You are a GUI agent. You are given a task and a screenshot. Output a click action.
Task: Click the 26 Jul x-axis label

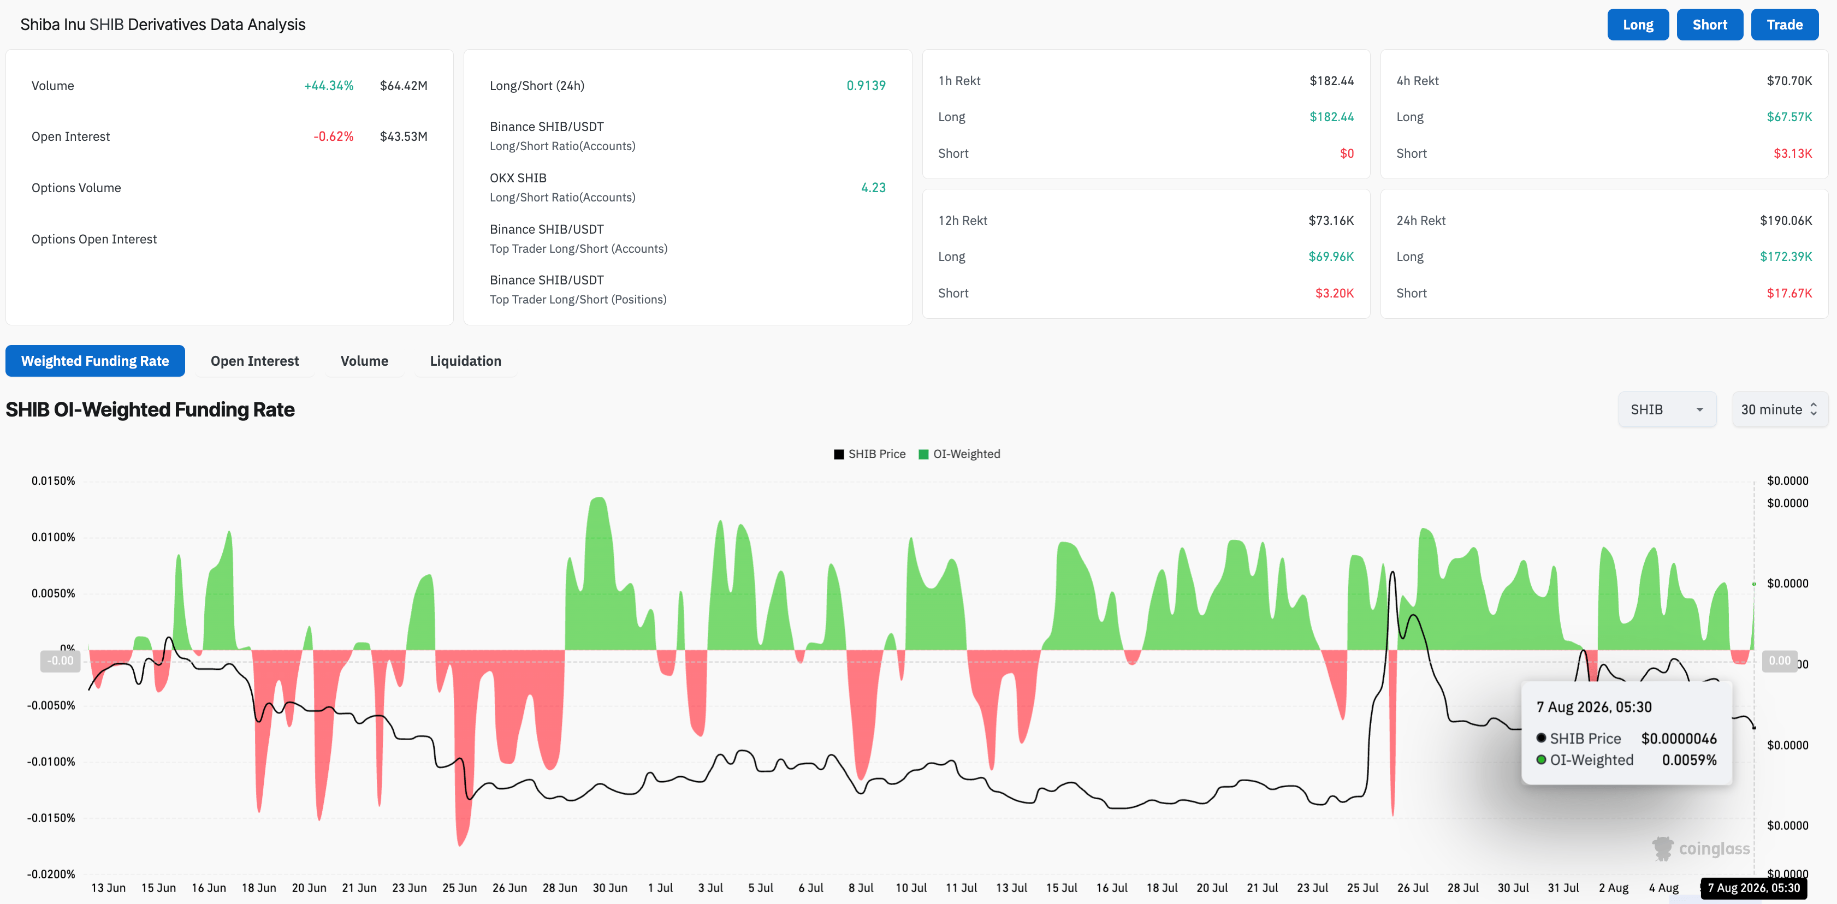[x=1413, y=888]
